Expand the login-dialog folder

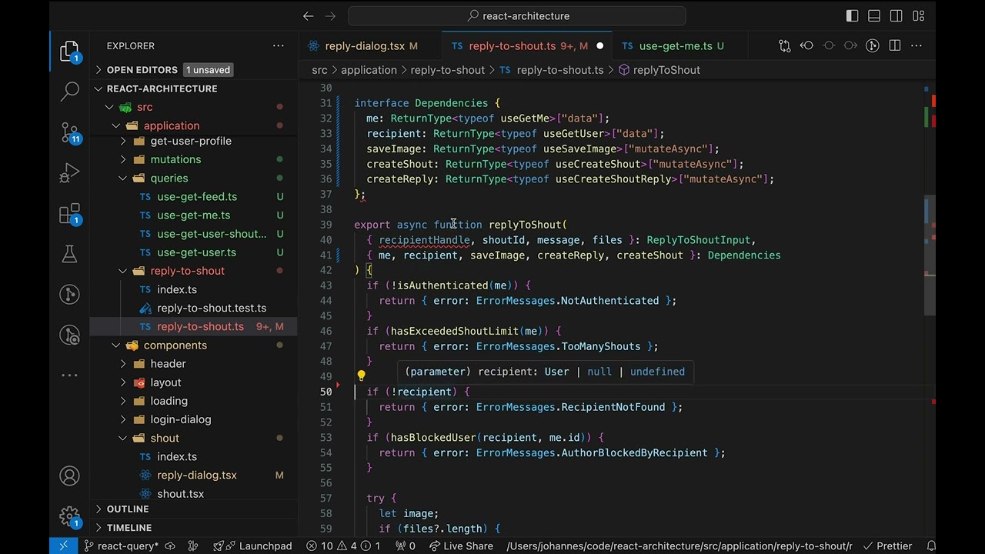123,419
